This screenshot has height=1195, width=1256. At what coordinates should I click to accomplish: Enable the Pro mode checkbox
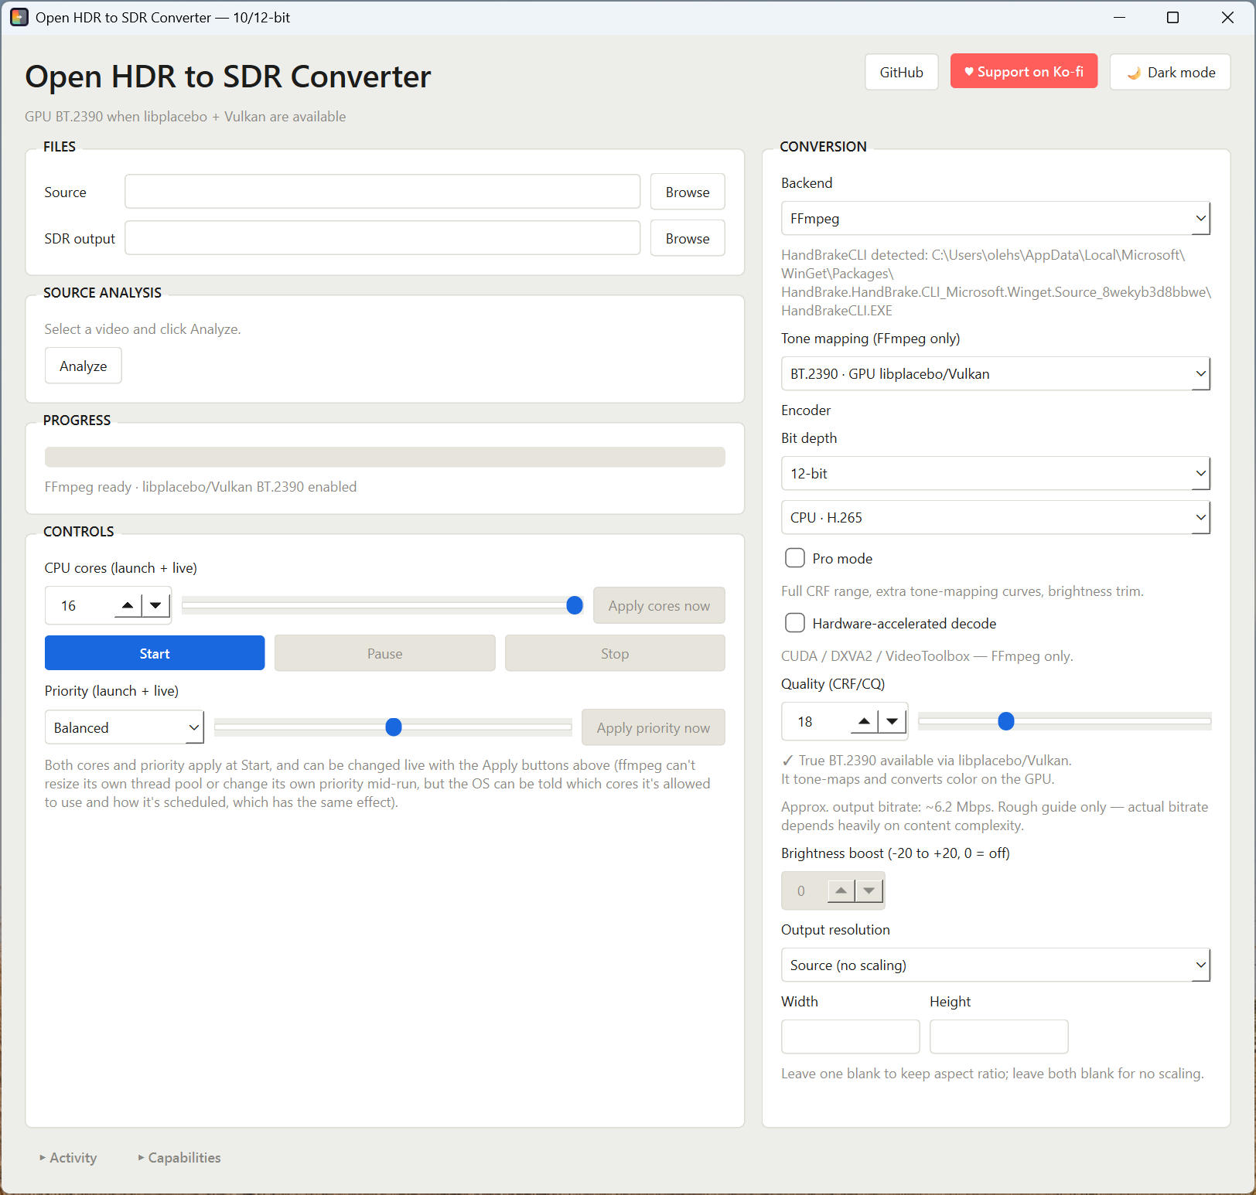(795, 558)
